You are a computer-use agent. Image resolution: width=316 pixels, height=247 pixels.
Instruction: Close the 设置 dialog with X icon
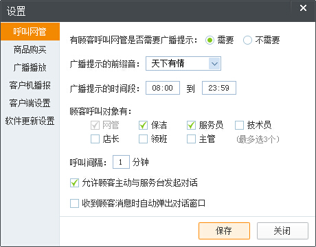(x=303, y=8)
